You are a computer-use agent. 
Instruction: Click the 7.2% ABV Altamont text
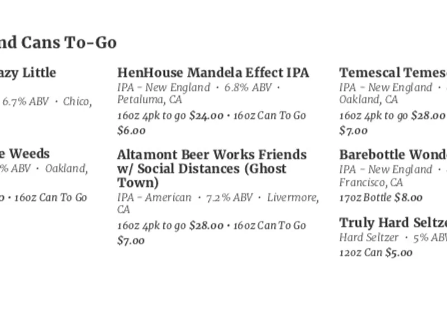(x=230, y=198)
